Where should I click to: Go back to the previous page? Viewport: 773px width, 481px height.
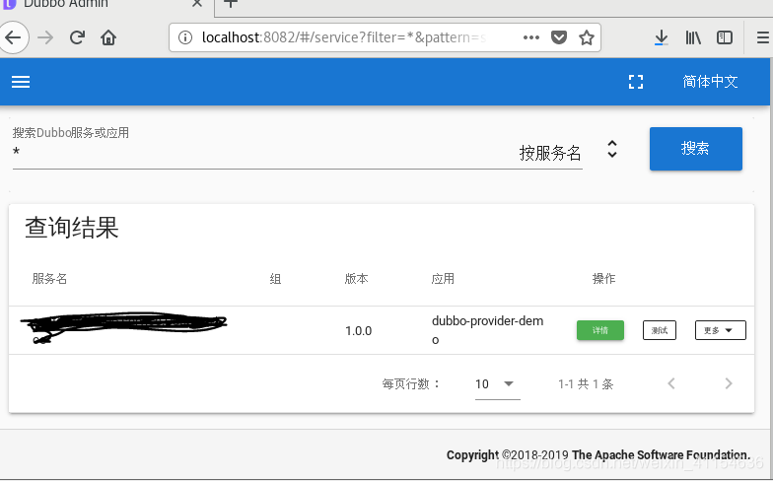(13, 37)
